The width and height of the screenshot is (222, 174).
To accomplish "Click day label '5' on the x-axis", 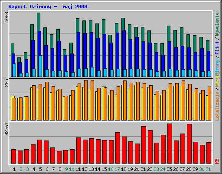I will point(40,169).
